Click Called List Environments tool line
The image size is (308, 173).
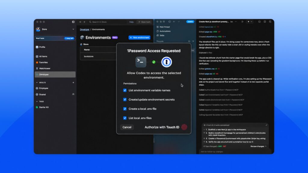tap(220, 95)
